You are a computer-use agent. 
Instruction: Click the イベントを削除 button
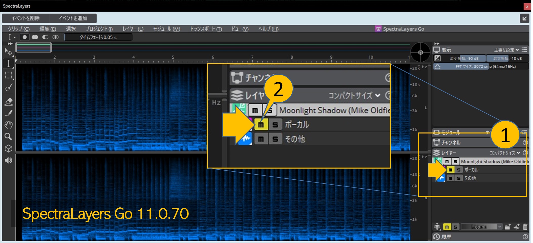point(26,18)
